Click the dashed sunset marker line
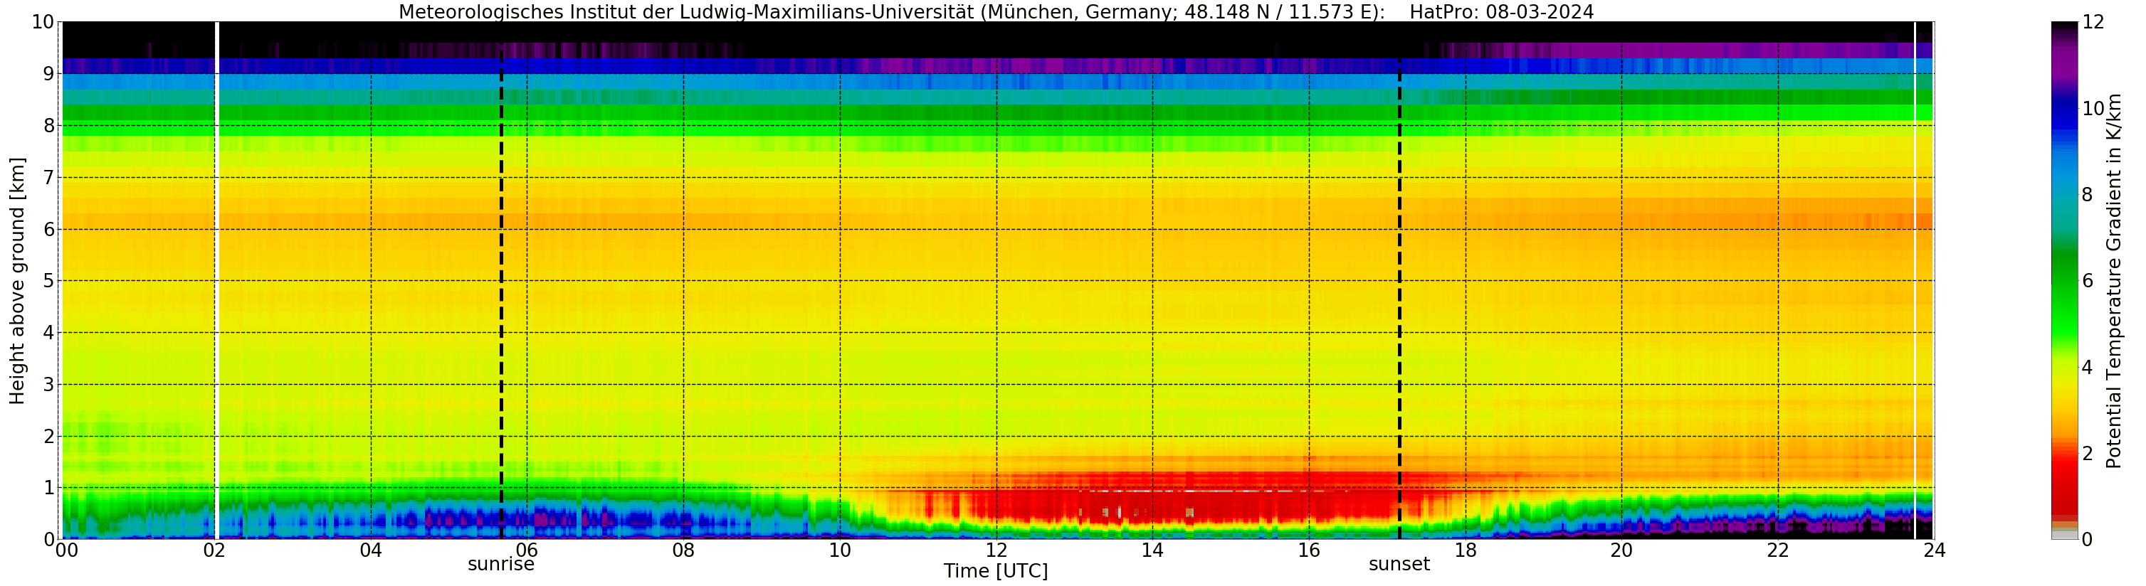This screenshot has width=2146, height=586. tap(1399, 280)
